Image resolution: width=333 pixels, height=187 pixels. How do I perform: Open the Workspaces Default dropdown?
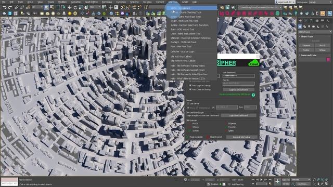[320, 2]
